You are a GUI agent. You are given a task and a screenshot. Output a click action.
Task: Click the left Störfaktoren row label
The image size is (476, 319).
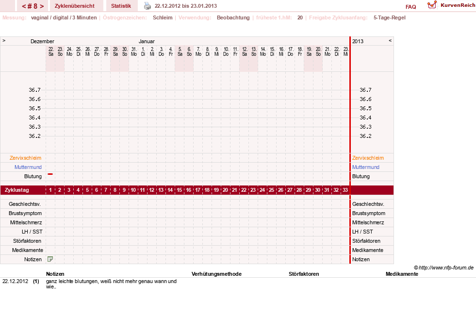tap(27, 241)
